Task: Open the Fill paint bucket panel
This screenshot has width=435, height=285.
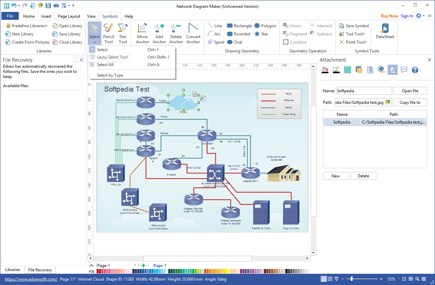Action: point(325,70)
